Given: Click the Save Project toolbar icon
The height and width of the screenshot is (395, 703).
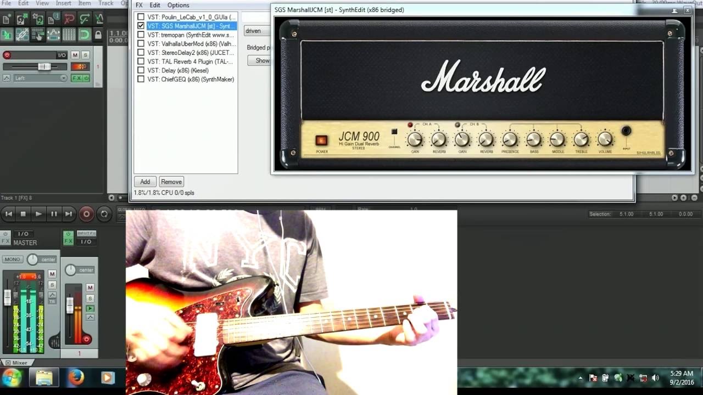Looking at the screenshot, I should (37, 19).
